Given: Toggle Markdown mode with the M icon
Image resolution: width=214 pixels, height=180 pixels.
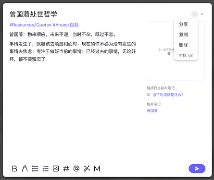Looking at the screenshot, I should point(97,168).
